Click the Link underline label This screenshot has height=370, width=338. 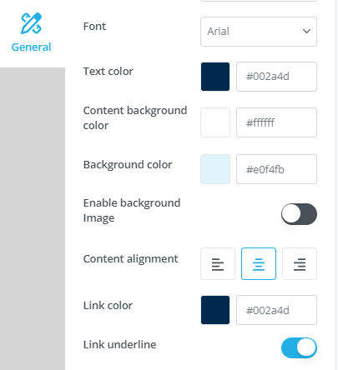pyautogui.click(x=119, y=345)
